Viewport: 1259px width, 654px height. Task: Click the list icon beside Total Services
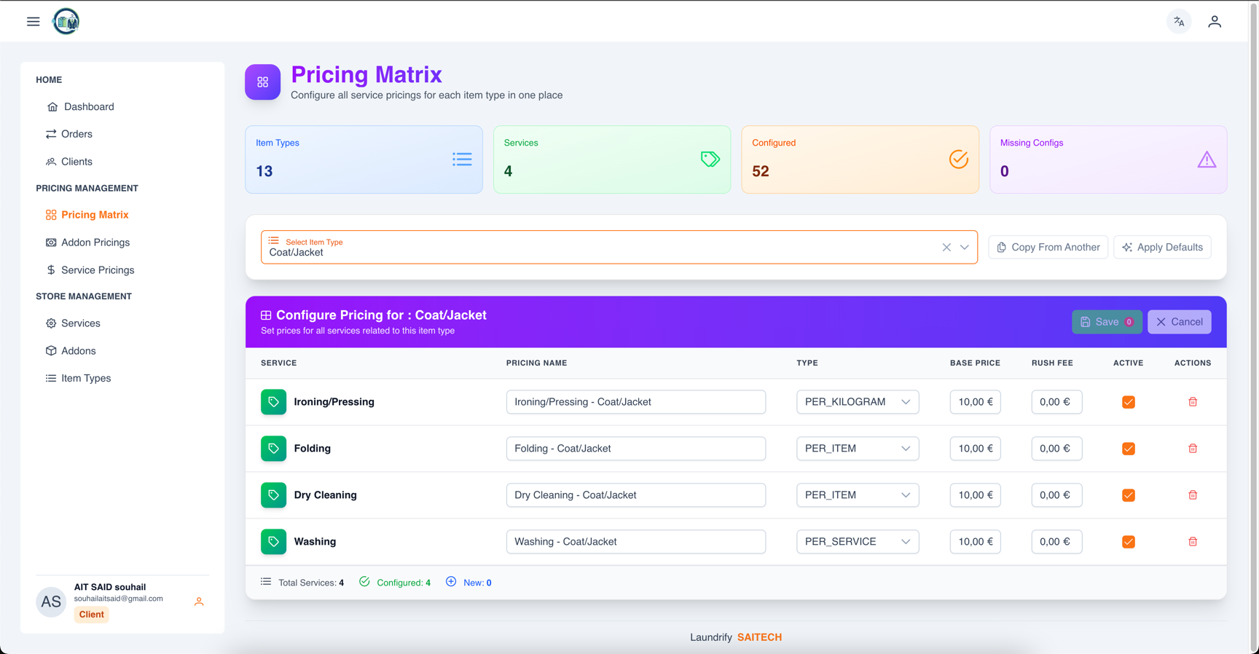(x=266, y=581)
